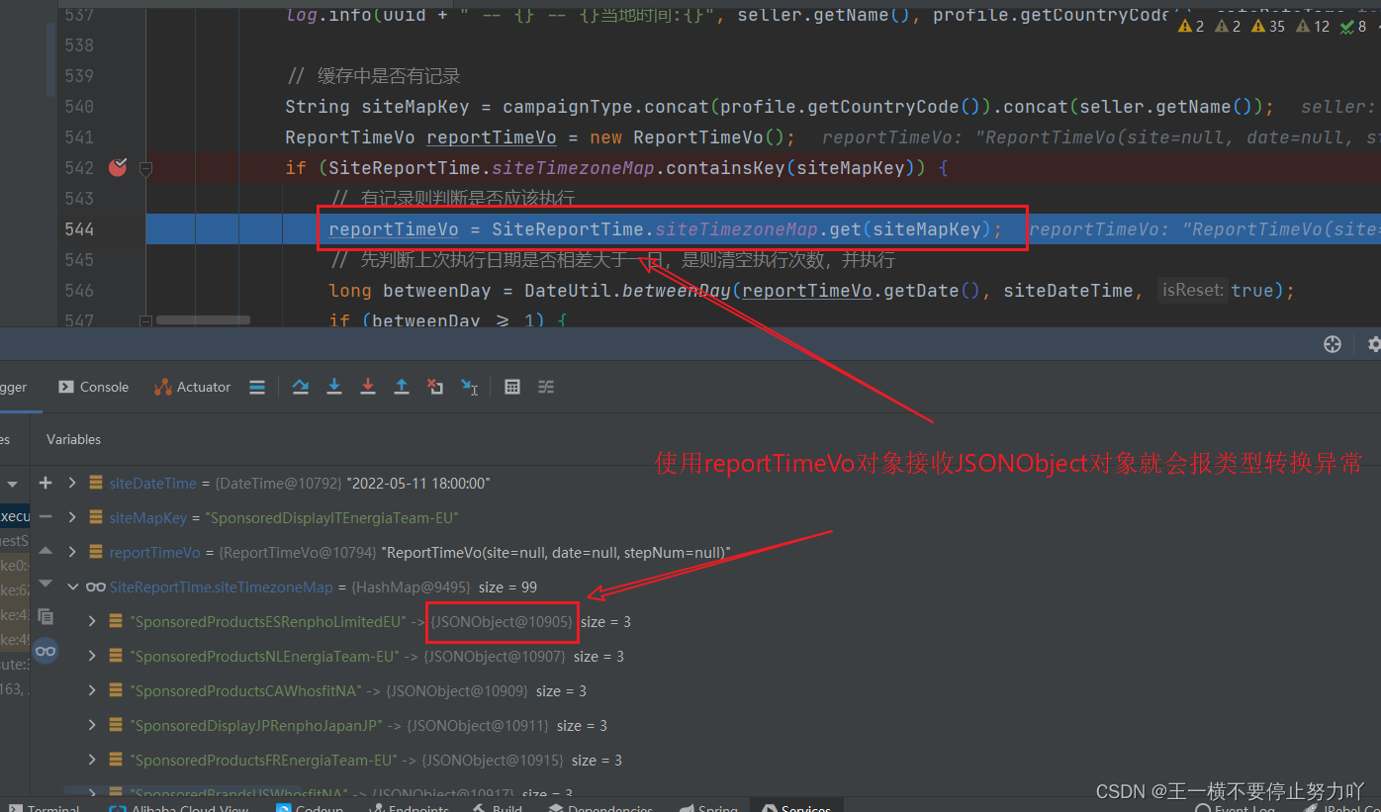Click the siteDateTime value "2022-05-11 18:00:00"
This screenshot has height=812, width=1381.
[418, 483]
